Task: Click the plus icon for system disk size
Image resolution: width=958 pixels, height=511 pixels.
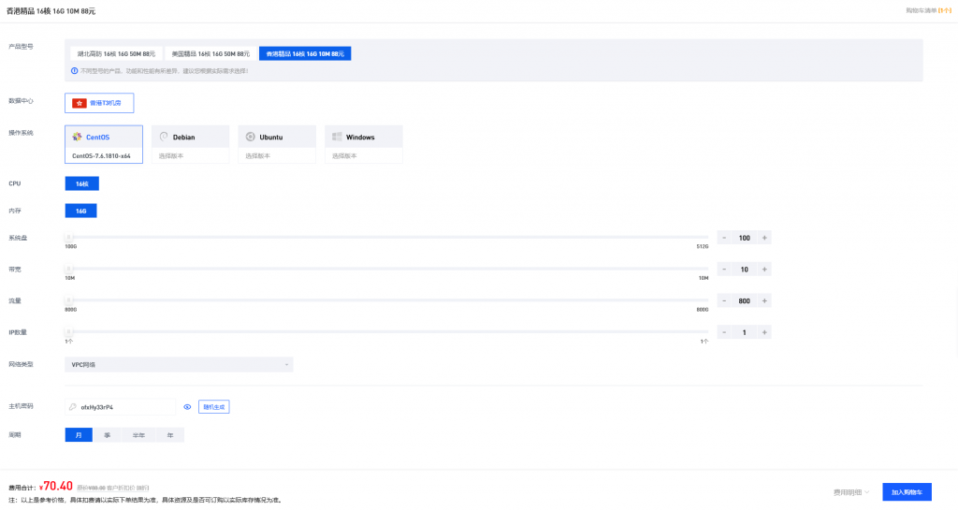Action: pos(764,238)
